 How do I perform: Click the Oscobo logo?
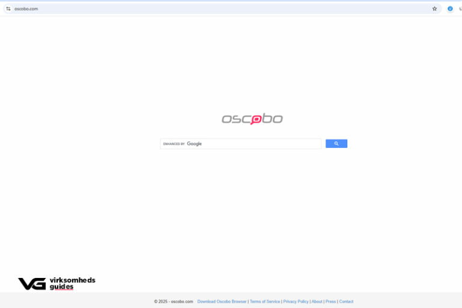pyautogui.click(x=252, y=119)
